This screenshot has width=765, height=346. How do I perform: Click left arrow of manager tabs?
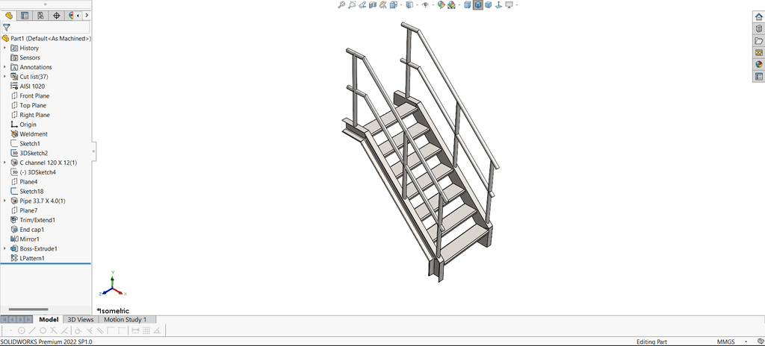pos(78,16)
